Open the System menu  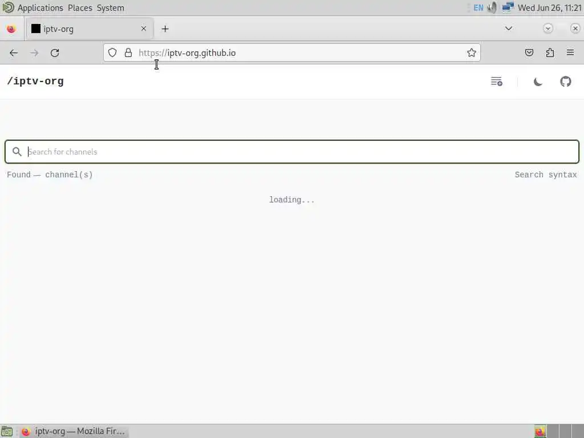pyautogui.click(x=110, y=8)
